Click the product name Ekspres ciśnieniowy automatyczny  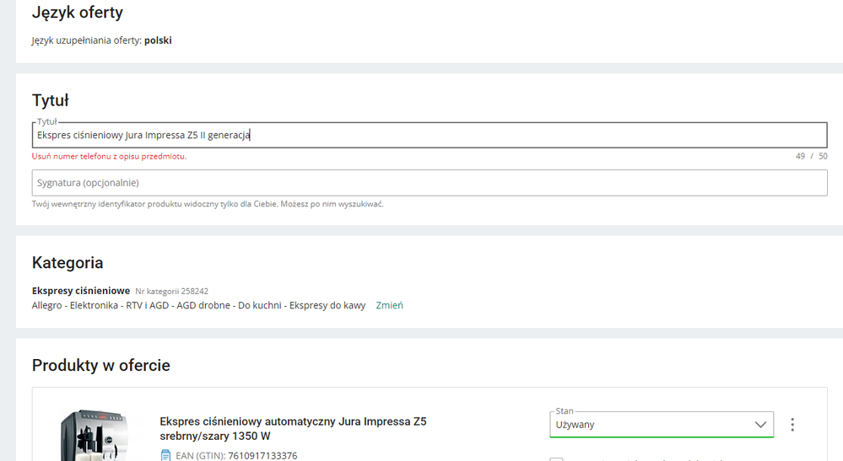[293, 429]
